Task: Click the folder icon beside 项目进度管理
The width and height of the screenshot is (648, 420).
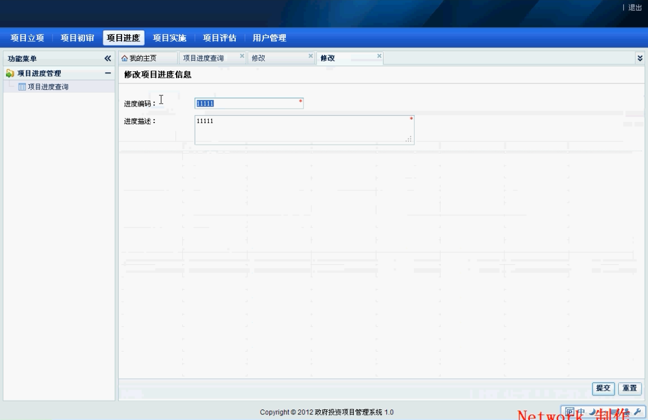Action: pyautogui.click(x=10, y=73)
